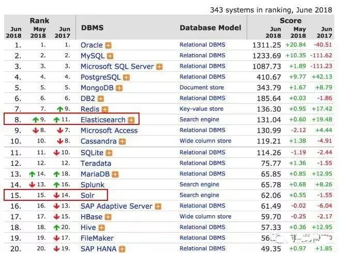The height and width of the screenshot is (253, 339).
Task: Click the plus icon beside SAP Adaptive Server
Action: (x=158, y=207)
